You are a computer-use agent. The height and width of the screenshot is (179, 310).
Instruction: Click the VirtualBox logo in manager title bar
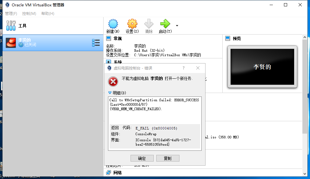pyautogui.click(x=7, y=5)
